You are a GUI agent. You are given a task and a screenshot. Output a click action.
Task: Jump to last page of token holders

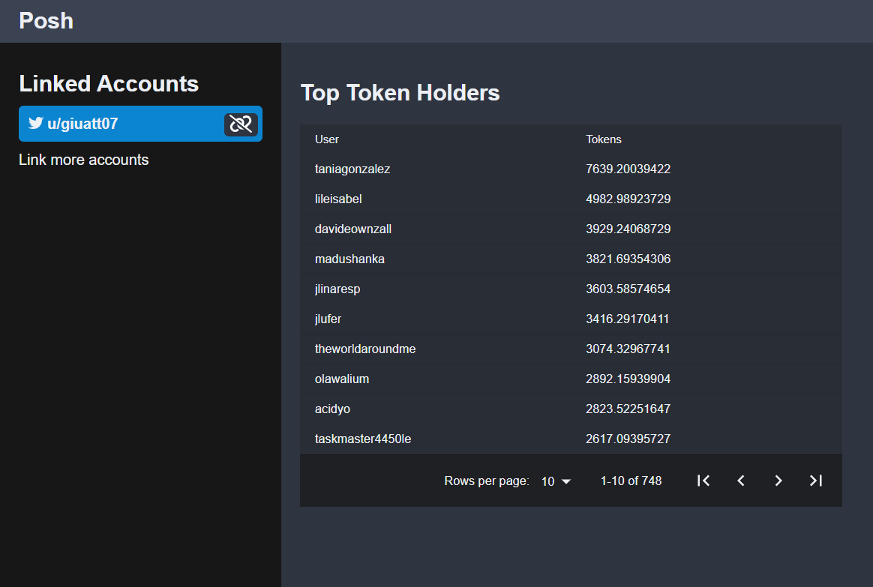tap(816, 481)
